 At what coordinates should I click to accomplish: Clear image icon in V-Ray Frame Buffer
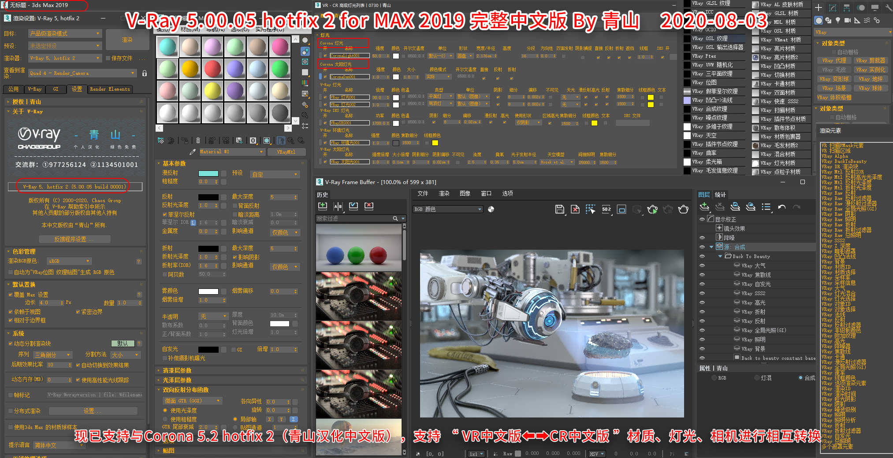click(575, 209)
